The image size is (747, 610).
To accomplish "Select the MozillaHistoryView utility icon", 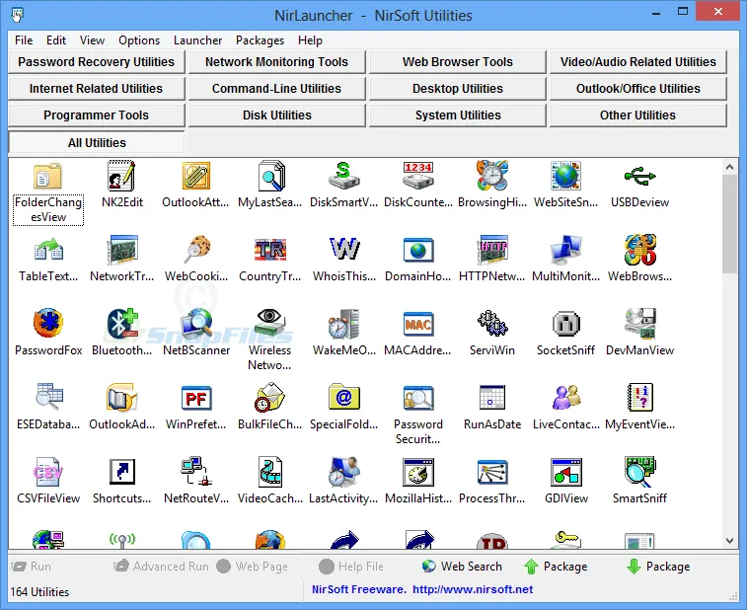I will 417,472.
